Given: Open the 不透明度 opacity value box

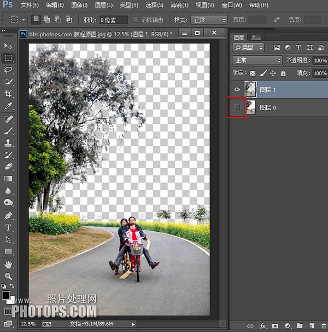Looking at the screenshot, I should [x=320, y=61].
